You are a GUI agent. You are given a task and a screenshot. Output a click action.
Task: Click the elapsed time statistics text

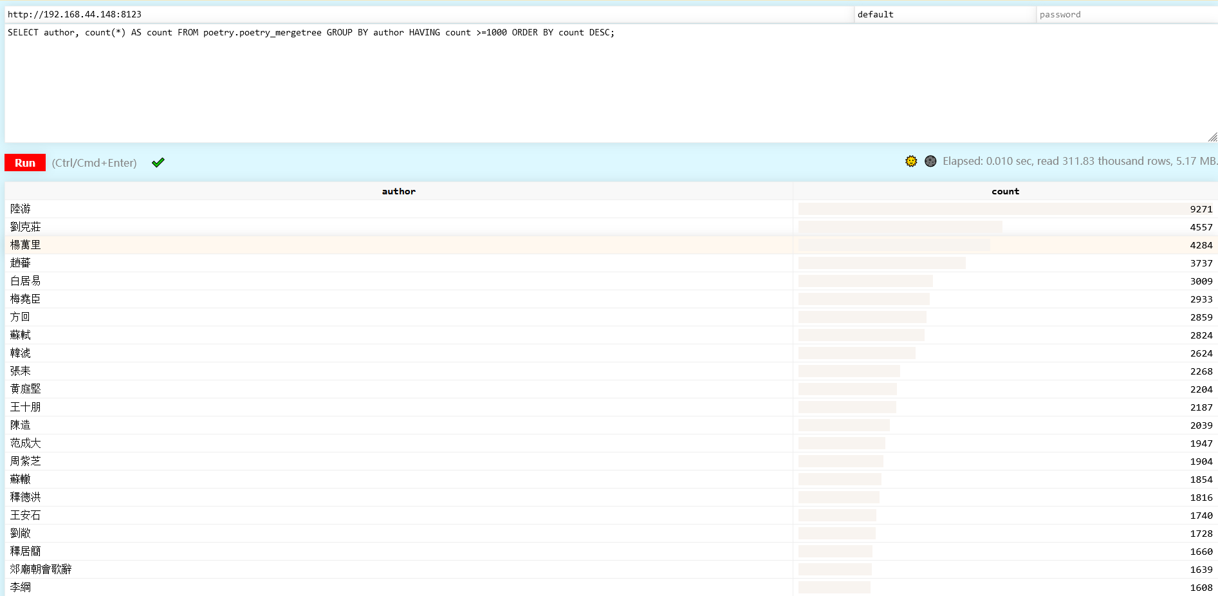pos(1080,161)
